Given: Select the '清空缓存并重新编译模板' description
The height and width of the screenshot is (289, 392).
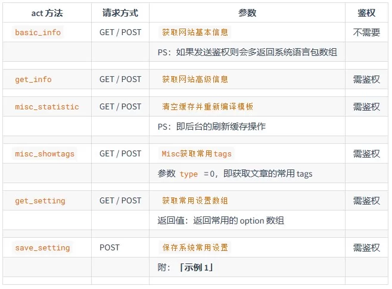Looking at the screenshot, I should 207,107.
